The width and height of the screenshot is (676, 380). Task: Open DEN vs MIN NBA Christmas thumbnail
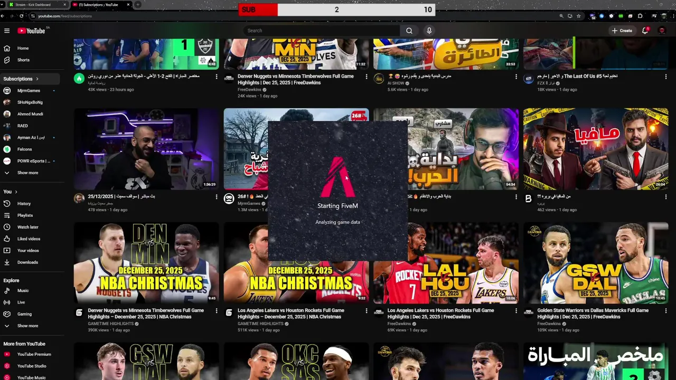click(146, 262)
